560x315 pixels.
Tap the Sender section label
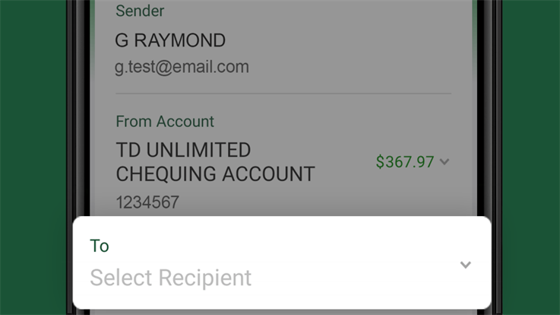[x=140, y=11]
